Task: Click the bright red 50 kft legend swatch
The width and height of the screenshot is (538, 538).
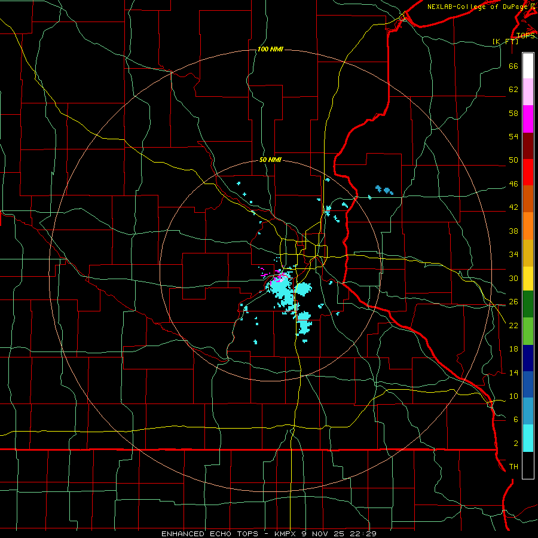Action: coord(528,172)
